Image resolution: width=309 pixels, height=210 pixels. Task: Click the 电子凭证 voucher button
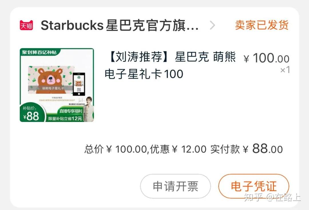click(253, 186)
